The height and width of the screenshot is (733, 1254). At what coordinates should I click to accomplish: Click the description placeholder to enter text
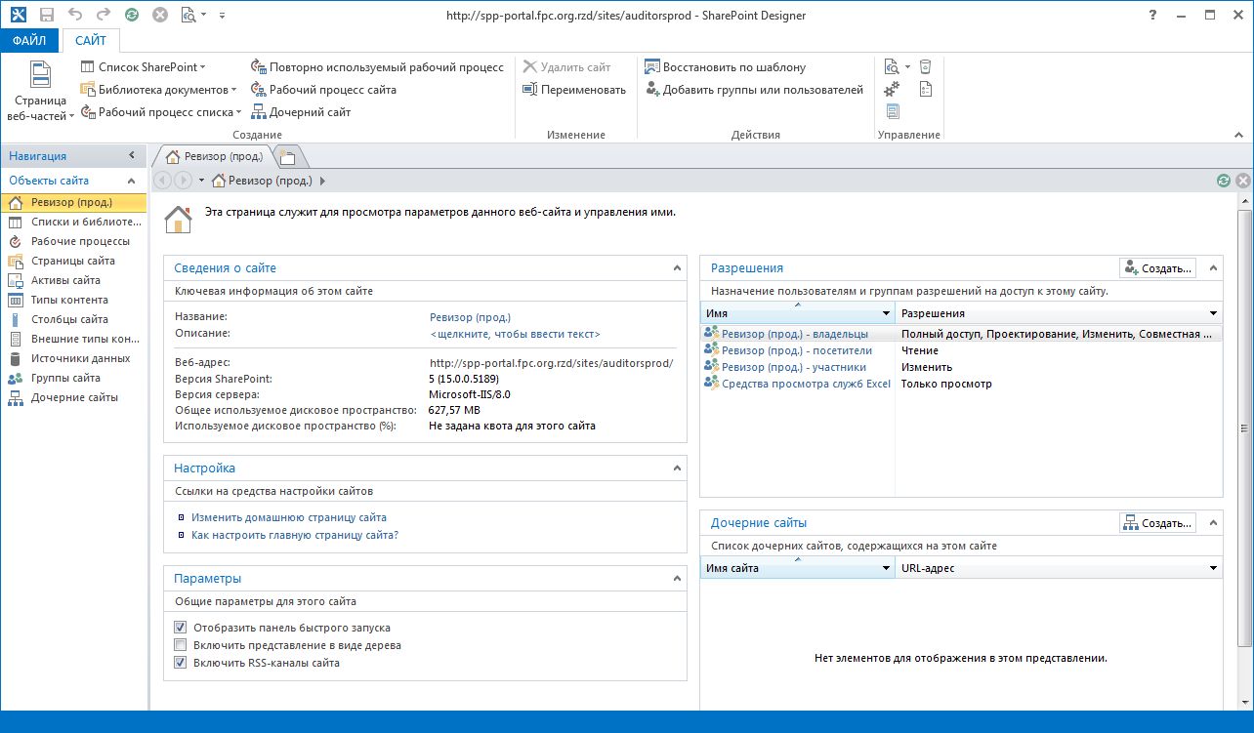click(x=515, y=334)
